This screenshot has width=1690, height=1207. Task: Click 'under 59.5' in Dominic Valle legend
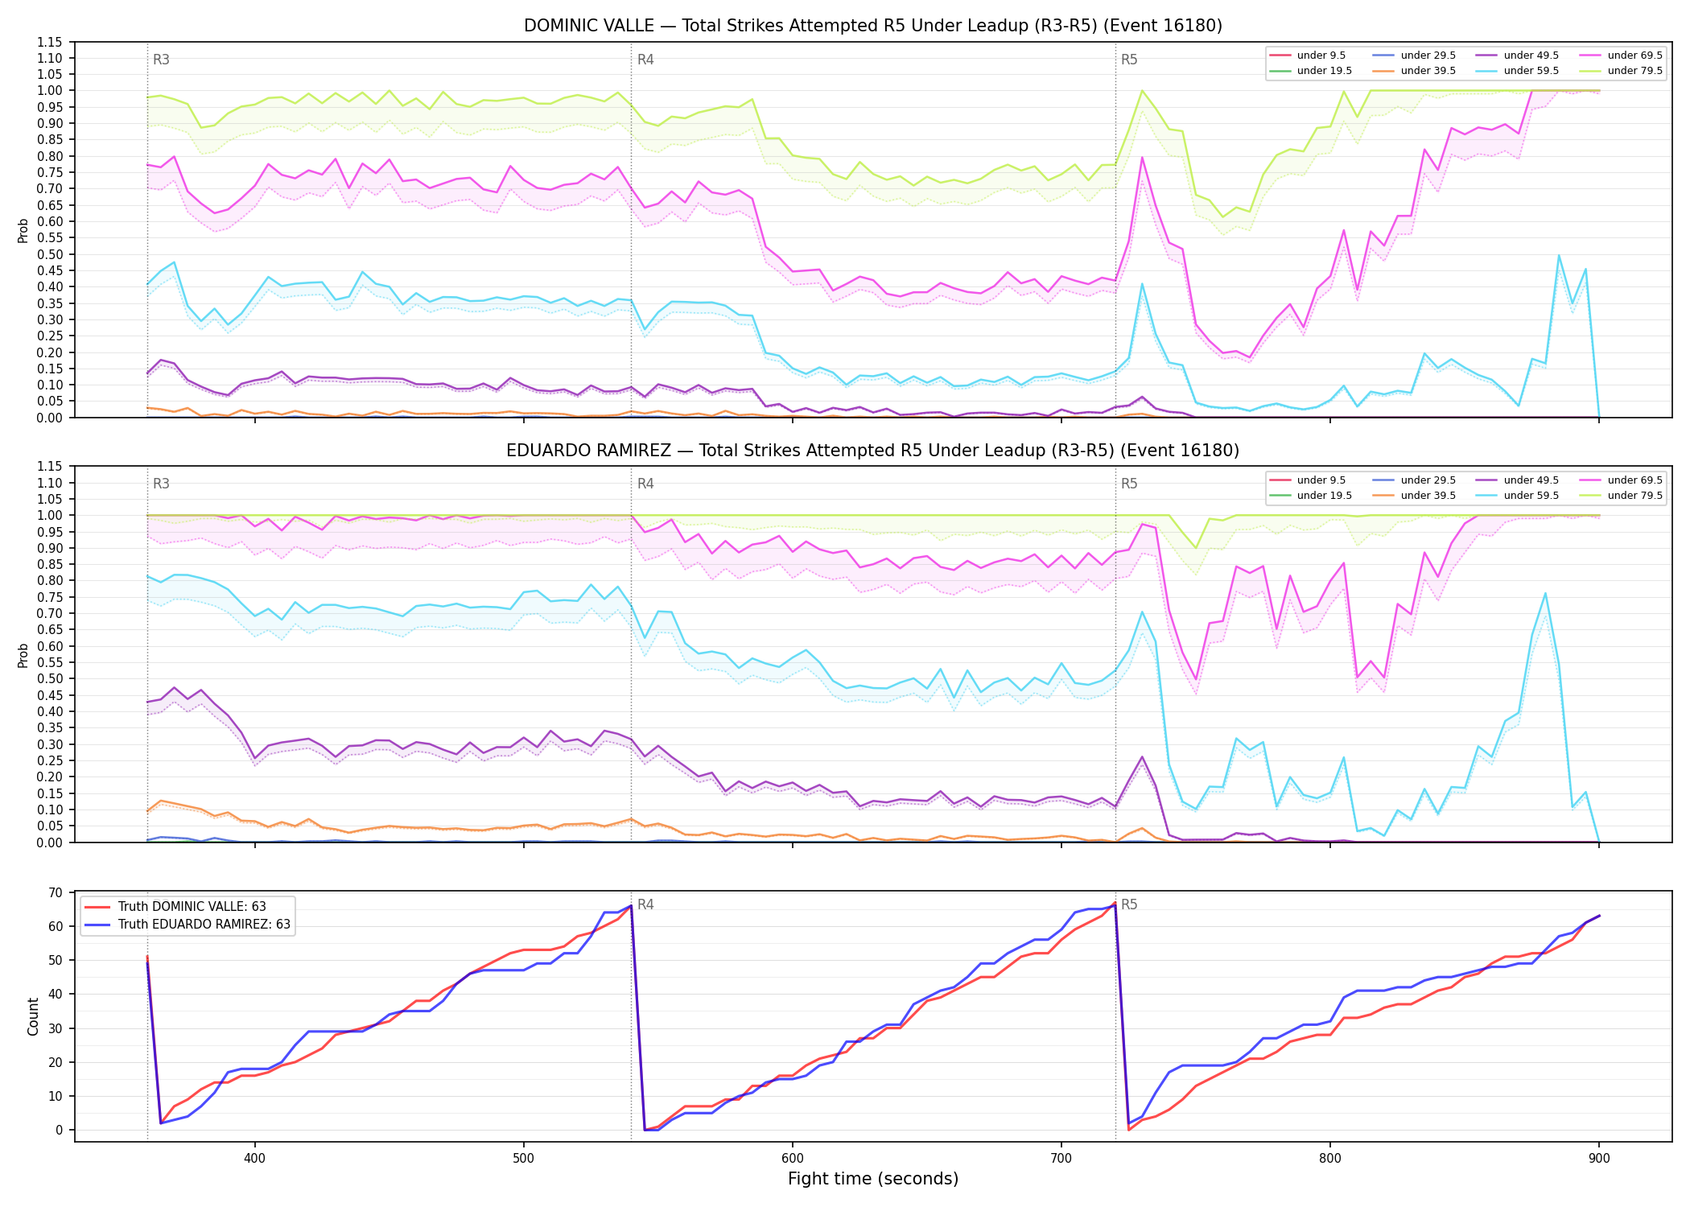click(1531, 71)
